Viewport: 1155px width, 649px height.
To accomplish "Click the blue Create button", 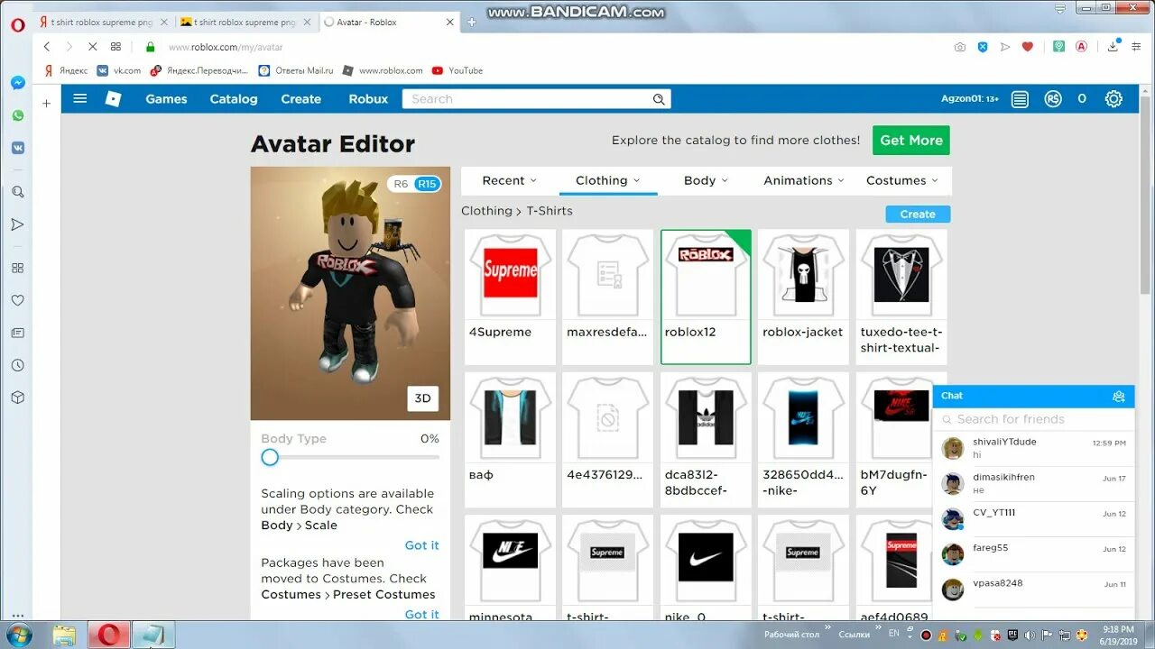I will pos(918,214).
